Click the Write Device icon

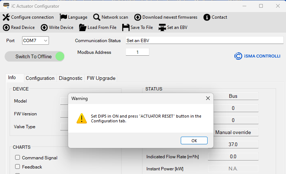44,27
